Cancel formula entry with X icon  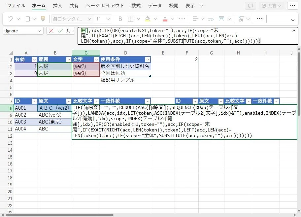51,31
